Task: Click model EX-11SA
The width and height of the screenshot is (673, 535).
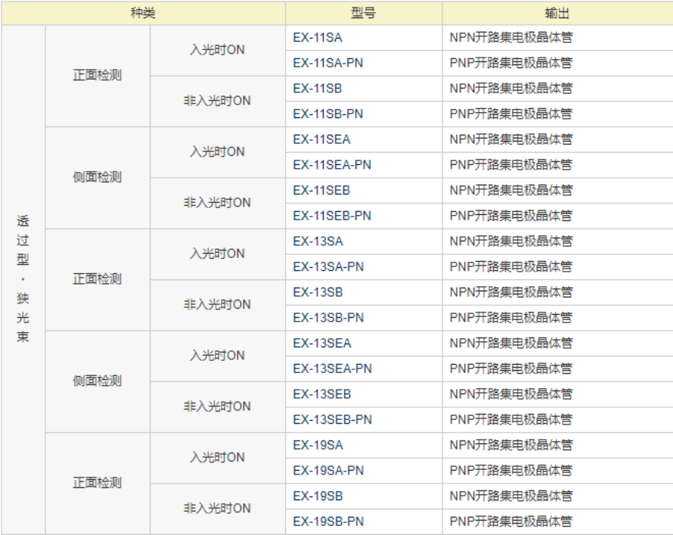Action: coord(318,37)
